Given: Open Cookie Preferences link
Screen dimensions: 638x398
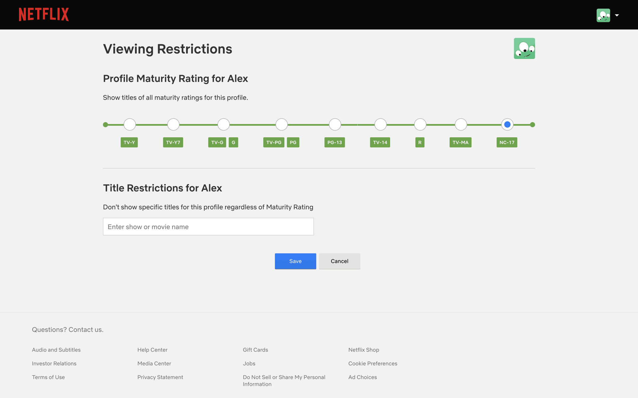Looking at the screenshot, I should click(373, 364).
